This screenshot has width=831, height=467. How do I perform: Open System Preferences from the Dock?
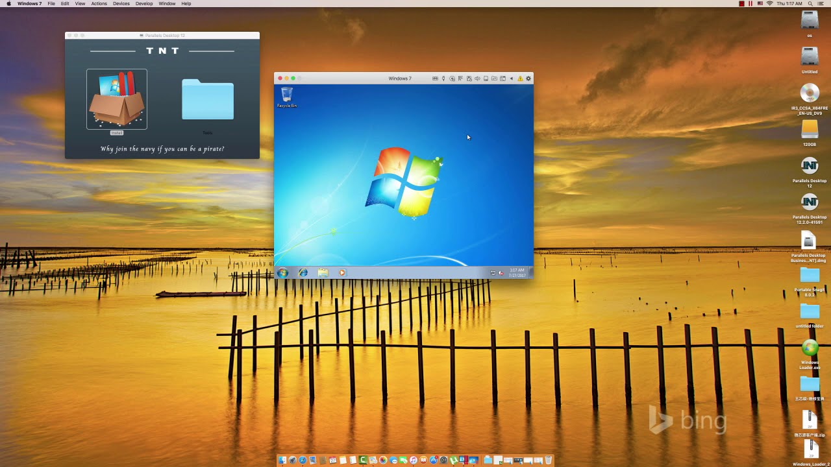(443, 460)
